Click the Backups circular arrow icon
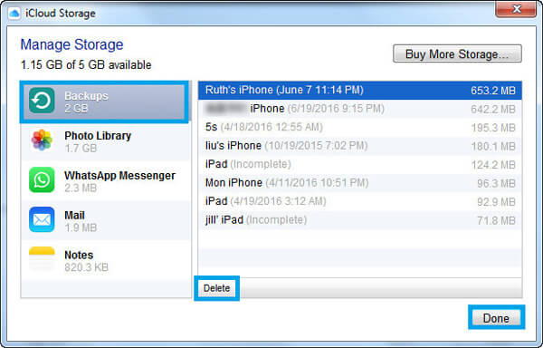Image resolution: width=543 pixels, height=348 pixels. (x=42, y=101)
